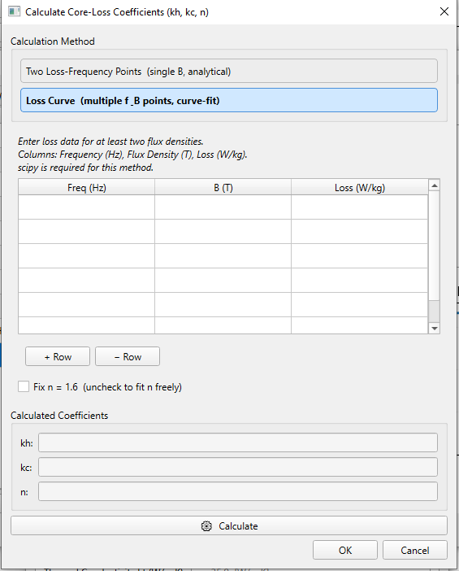Click the 'Calculation Method' group label
This screenshot has height=571, width=459.
[52, 41]
